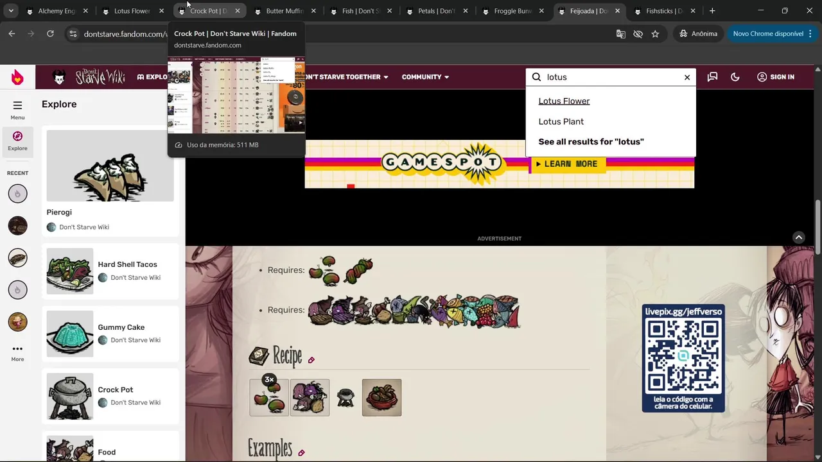This screenshot has height=462, width=822.
Task: Click the browser address bar URL
Action: [x=125, y=34]
